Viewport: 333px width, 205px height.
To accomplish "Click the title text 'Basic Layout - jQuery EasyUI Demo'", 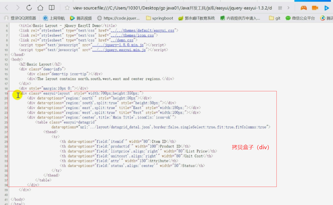I will [67, 26].
